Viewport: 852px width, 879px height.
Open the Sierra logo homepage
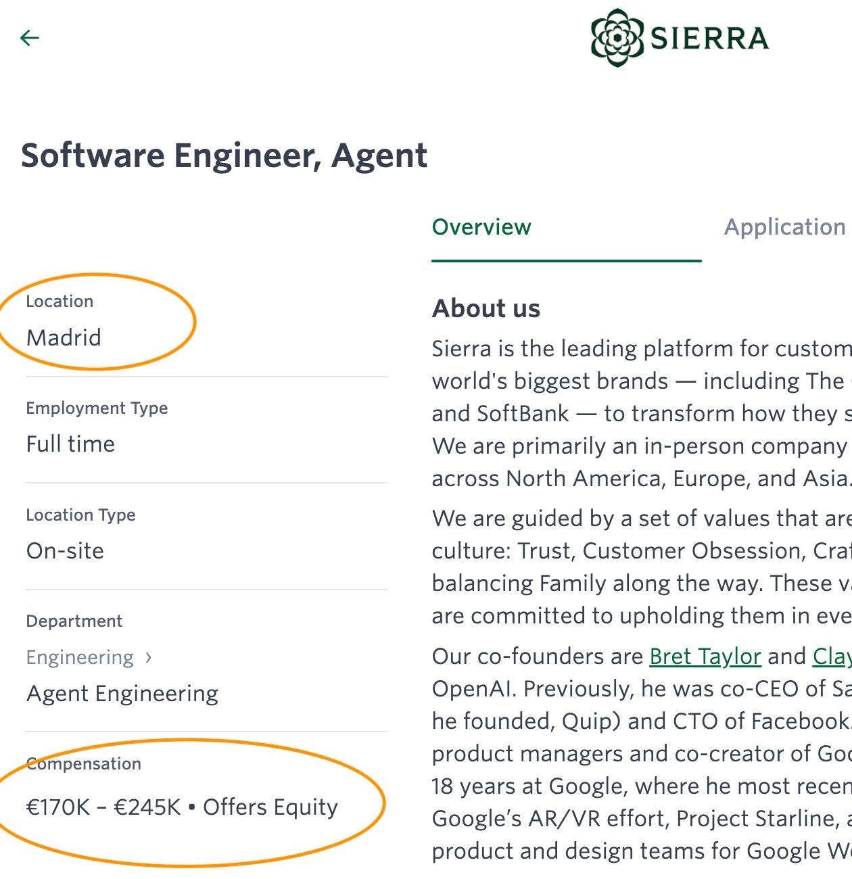[x=680, y=38]
